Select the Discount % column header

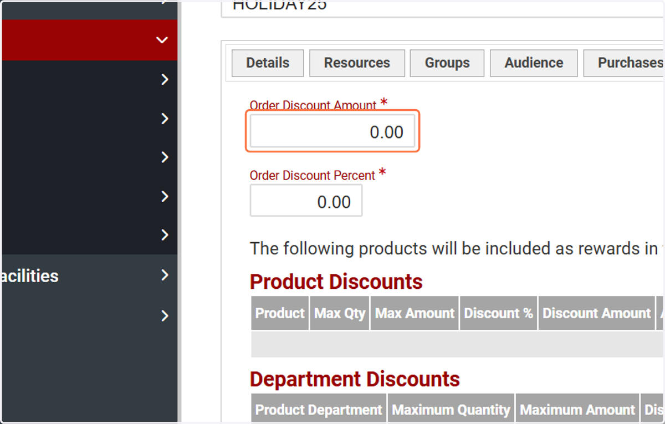pos(498,313)
